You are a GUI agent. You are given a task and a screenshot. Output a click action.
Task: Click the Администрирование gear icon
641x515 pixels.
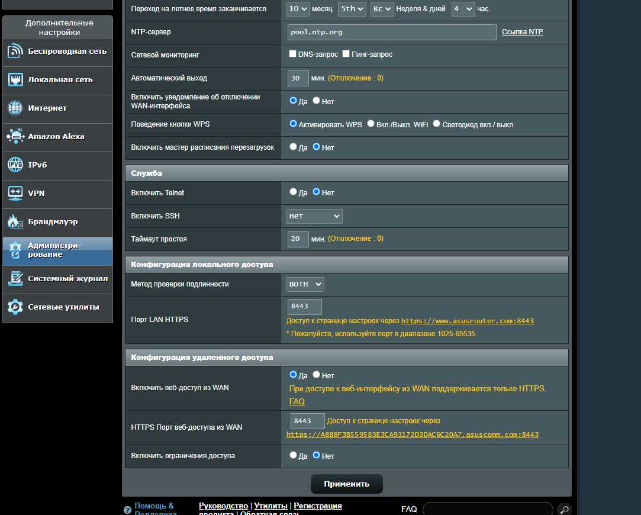[x=15, y=250]
